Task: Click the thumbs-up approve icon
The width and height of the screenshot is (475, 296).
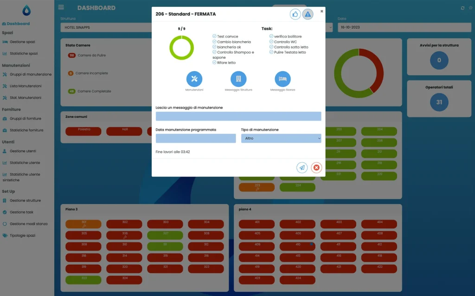Action: (x=295, y=14)
